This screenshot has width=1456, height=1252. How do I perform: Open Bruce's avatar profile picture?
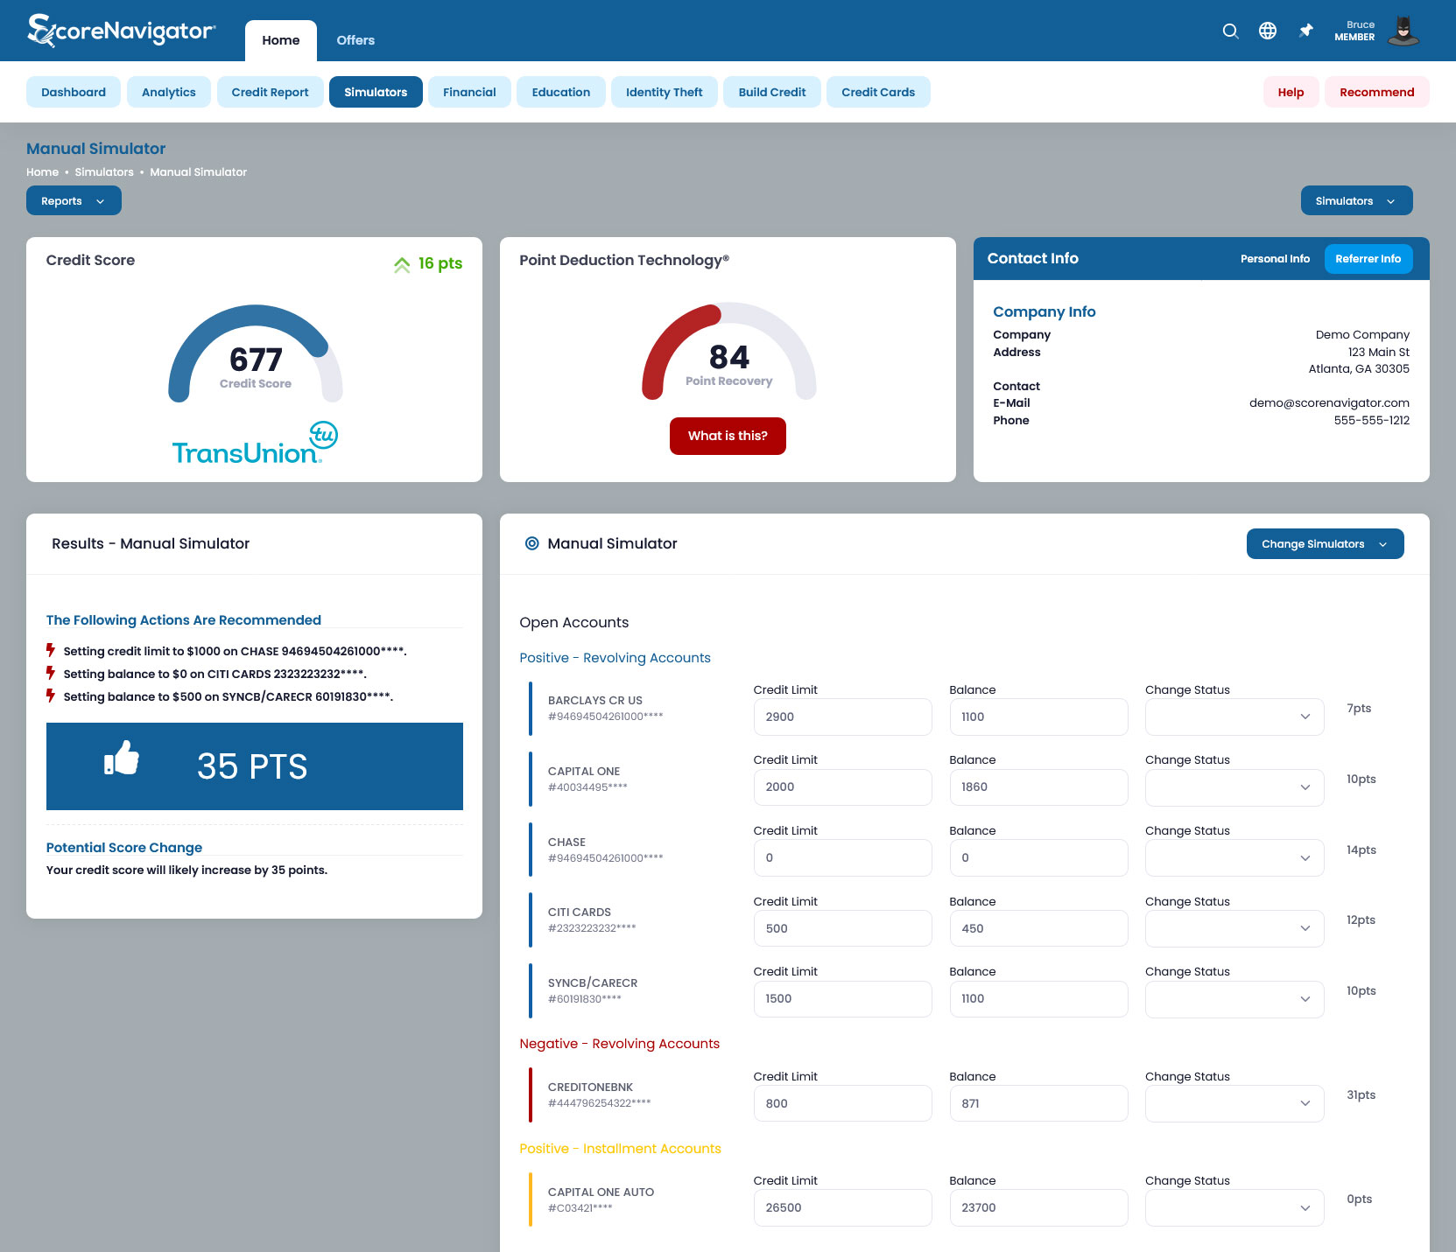tap(1403, 31)
